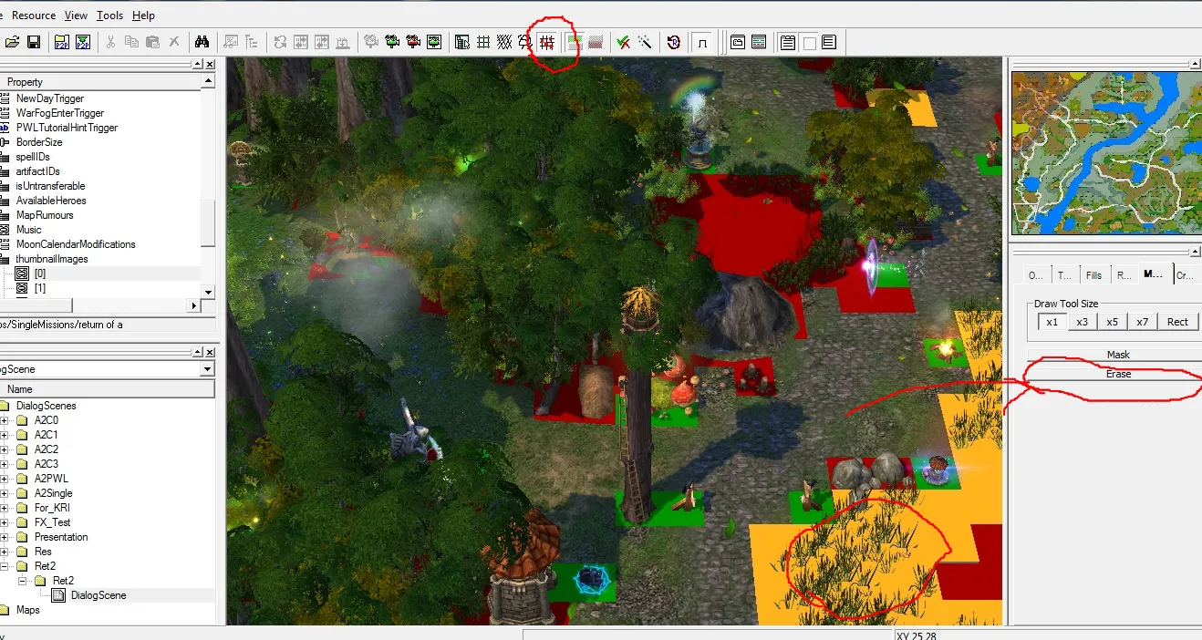Screen dimensions: 1202x640
Task: Select the Maps folder
Action: (x=28, y=610)
